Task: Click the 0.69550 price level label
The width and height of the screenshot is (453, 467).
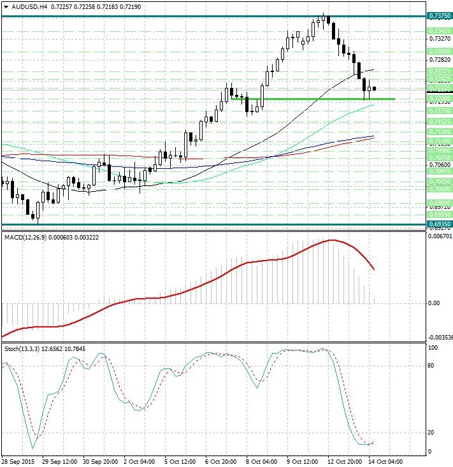Action: tap(440, 215)
